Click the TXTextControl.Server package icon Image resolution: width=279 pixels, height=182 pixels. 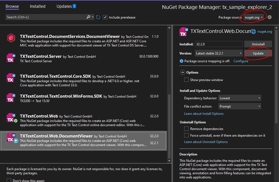11,58
